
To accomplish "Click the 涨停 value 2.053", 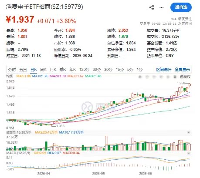I will click(x=123, y=30).
